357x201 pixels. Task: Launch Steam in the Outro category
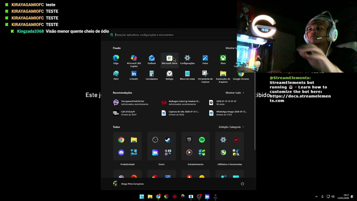click(168, 140)
